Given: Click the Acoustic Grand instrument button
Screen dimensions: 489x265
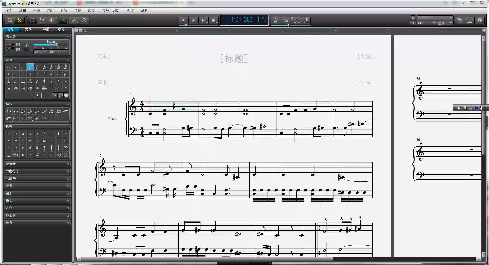Looking at the screenshot, I should pyautogui.click(x=51, y=52).
